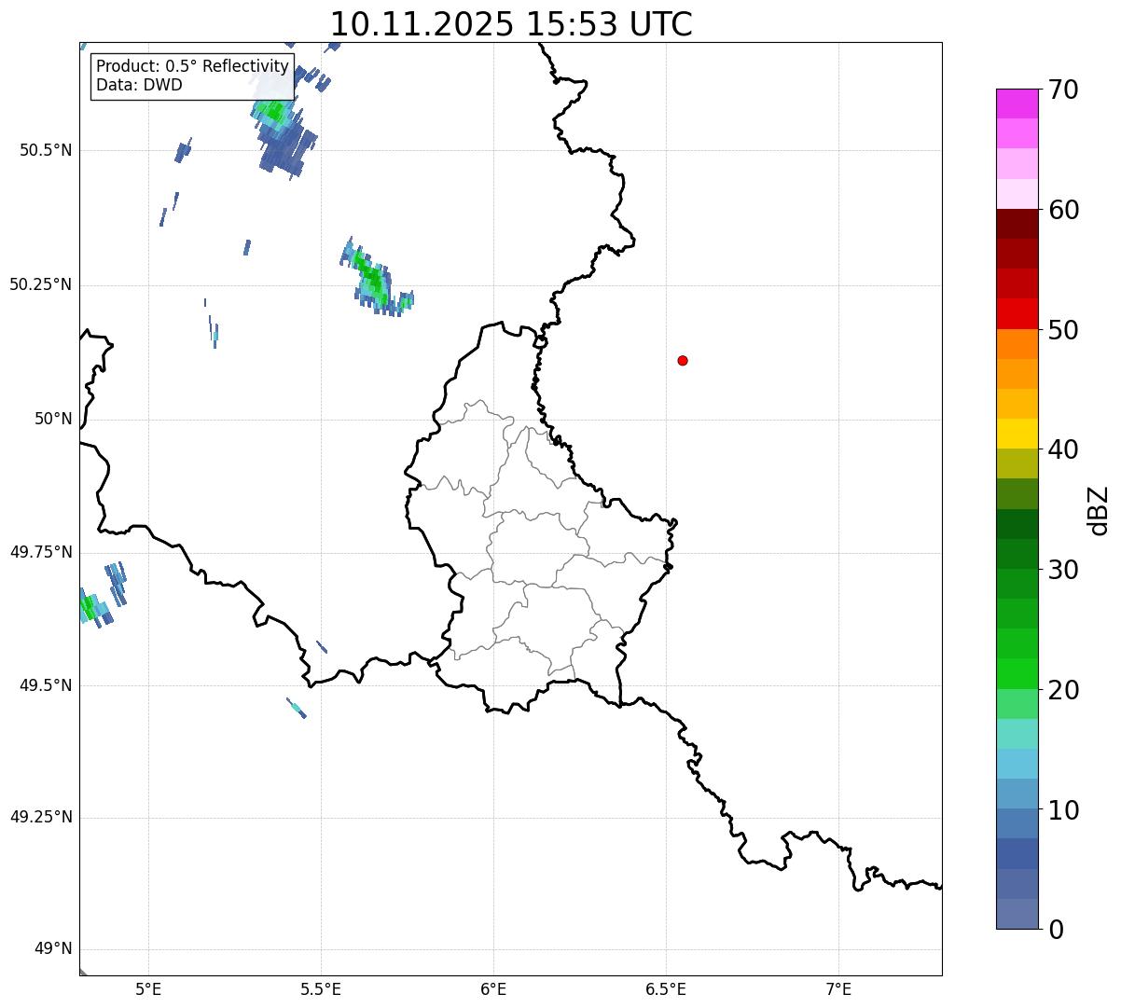Click the 50°N latitude label
The height and width of the screenshot is (1008, 1121).
[x=53, y=419]
